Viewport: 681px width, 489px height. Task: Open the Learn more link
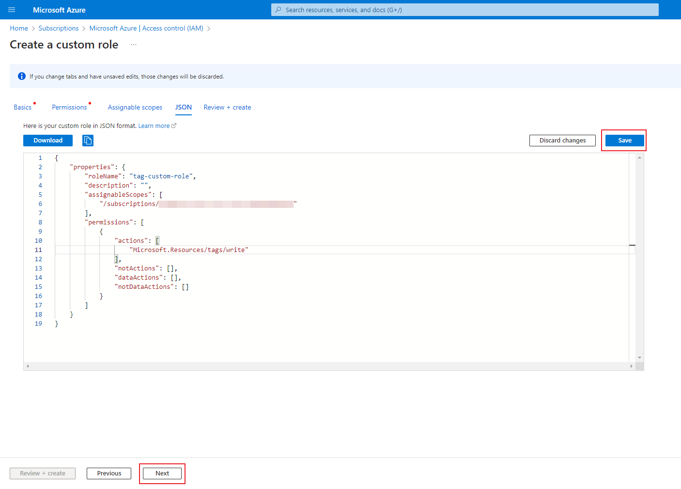[154, 126]
